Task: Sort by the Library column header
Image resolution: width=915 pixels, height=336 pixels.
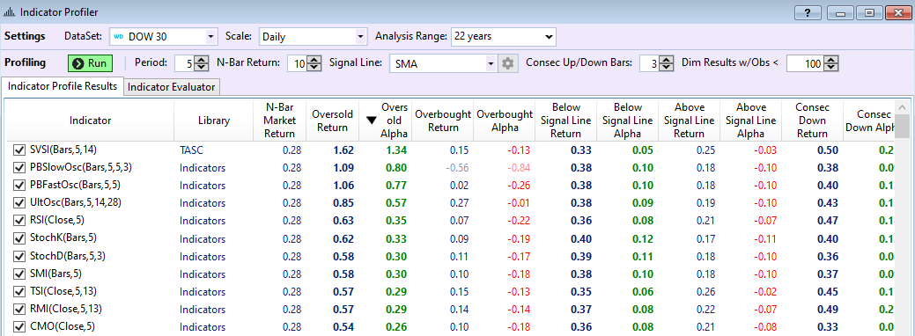Action: coord(214,121)
